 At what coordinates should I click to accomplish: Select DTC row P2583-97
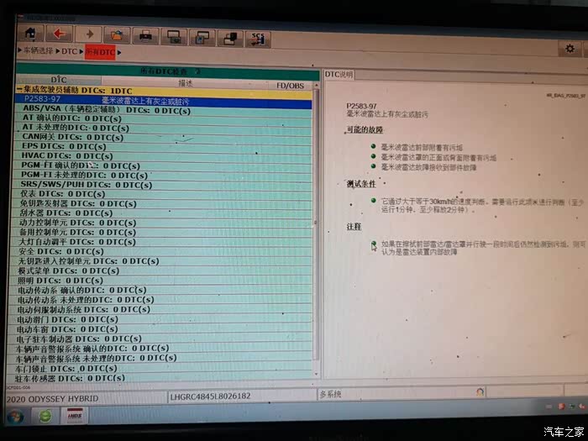[163, 100]
